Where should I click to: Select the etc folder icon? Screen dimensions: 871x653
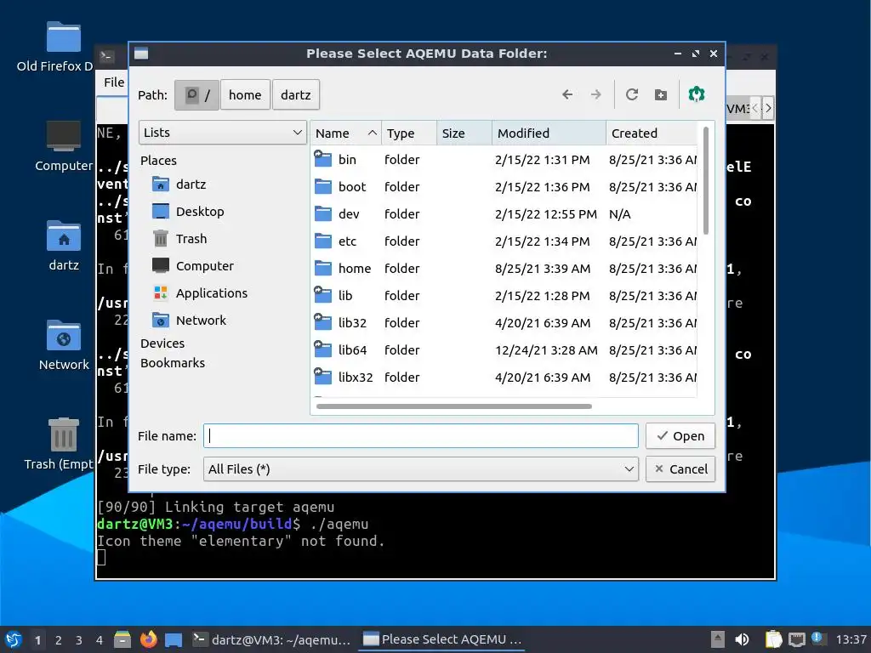(322, 241)
